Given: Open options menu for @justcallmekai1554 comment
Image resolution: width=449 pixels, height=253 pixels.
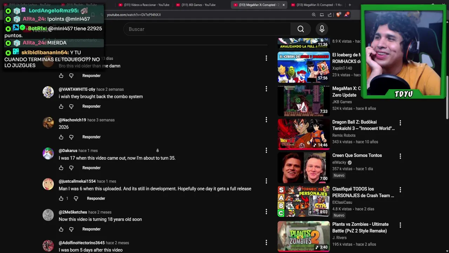Looking at the screenshot, I should [266, 181].
